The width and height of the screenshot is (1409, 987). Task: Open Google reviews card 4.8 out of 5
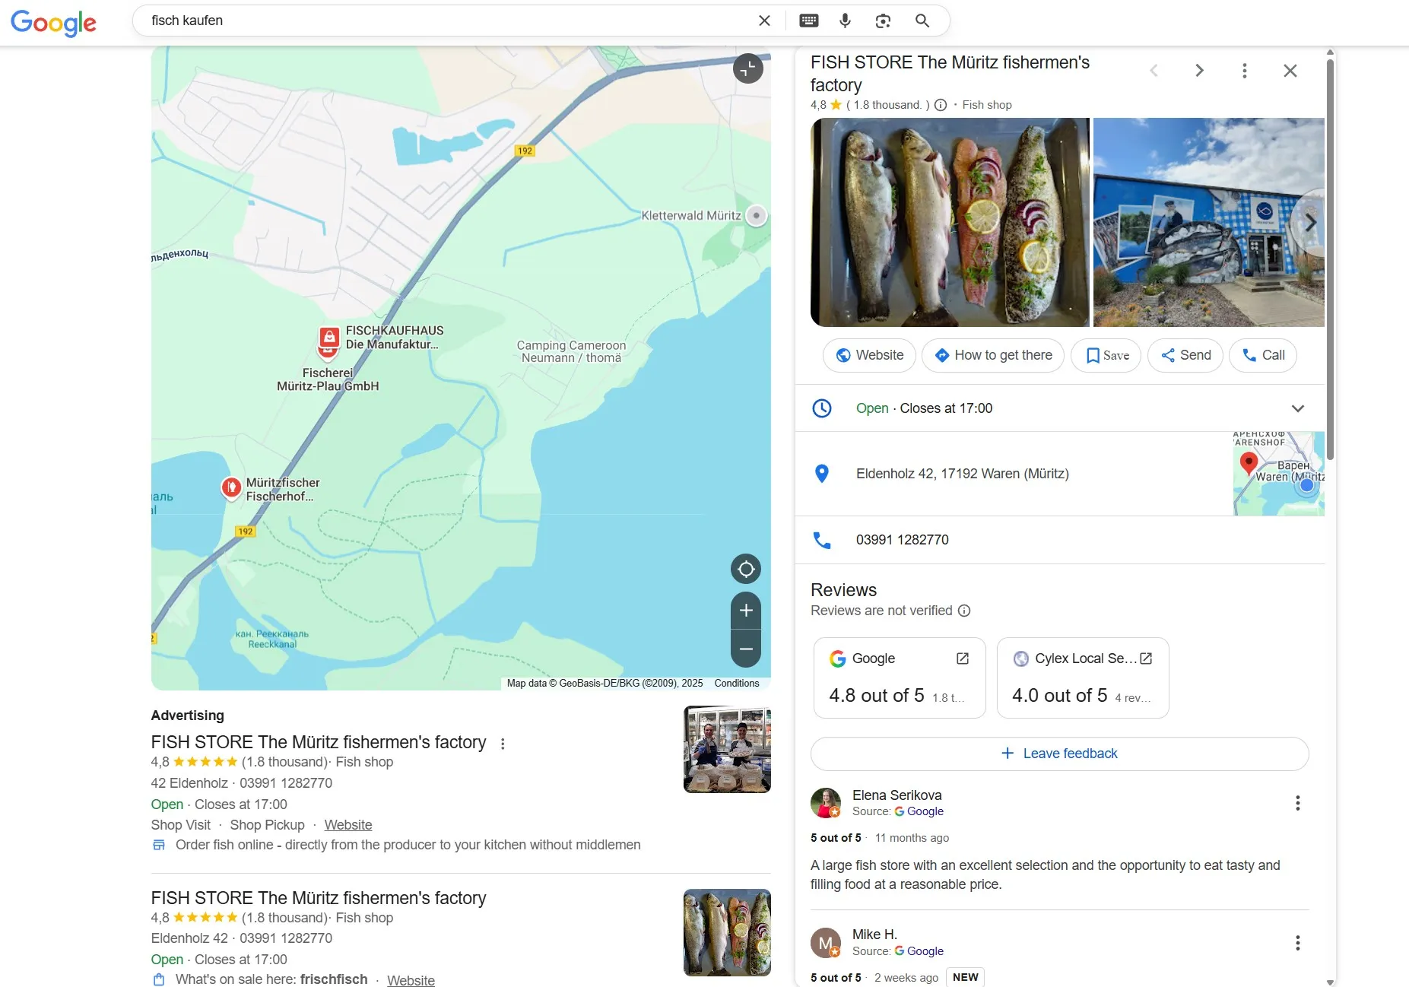click(x=900, y=678)
